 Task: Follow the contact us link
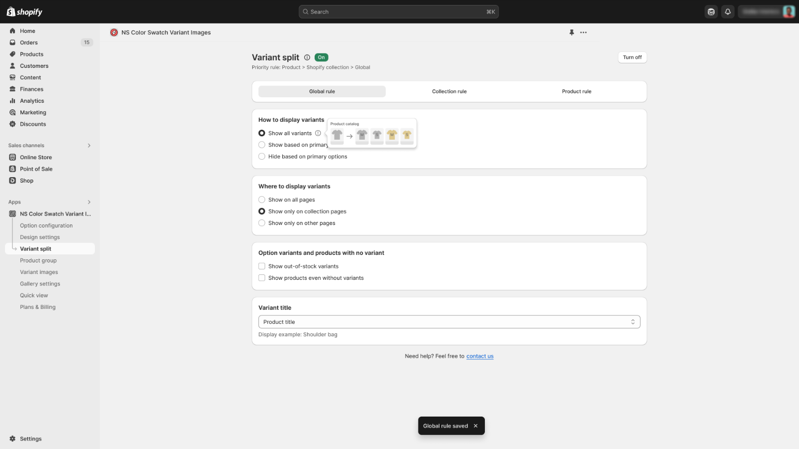[480, 356]
